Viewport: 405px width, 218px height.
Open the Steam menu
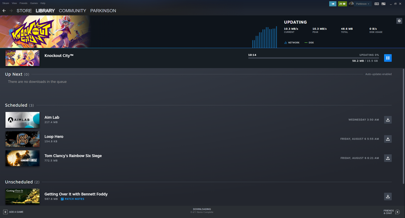[x=5, y=3]
